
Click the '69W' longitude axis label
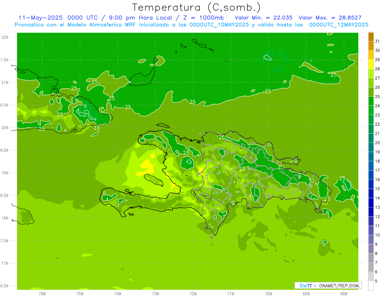pos(306,294)
